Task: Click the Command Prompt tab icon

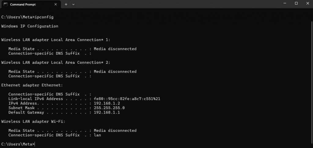Action: (x=6, y=5)
